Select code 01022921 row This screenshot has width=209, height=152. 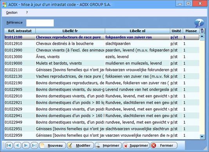(102, 103)
